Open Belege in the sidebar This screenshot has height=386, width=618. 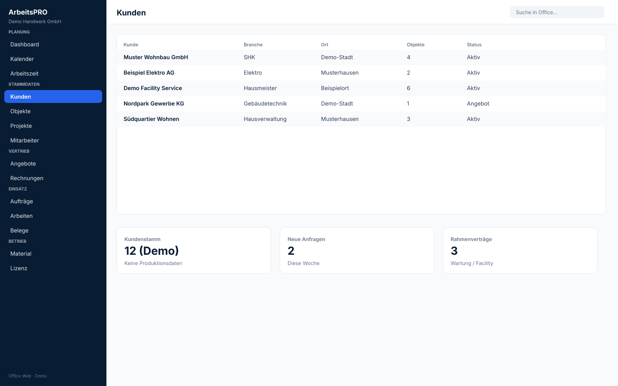point(53,230)
